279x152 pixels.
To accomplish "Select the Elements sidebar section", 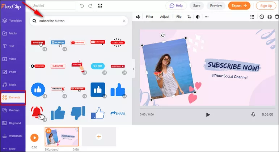I will coord(13,97).
